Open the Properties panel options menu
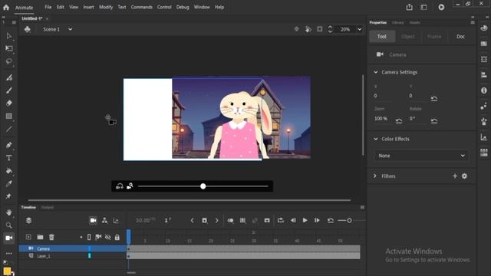 [473, 22]
